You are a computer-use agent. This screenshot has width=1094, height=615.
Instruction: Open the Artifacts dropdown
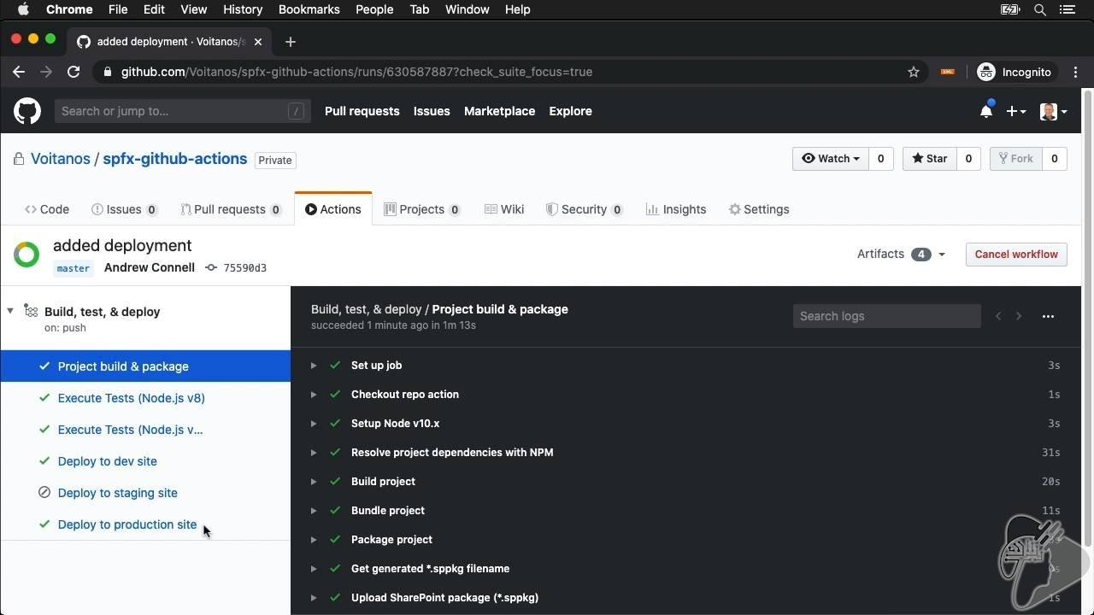[901, 254]
